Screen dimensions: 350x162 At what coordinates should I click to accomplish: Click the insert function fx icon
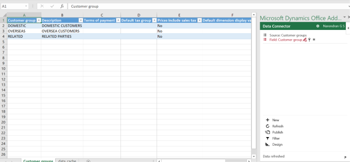coord(62,6)
